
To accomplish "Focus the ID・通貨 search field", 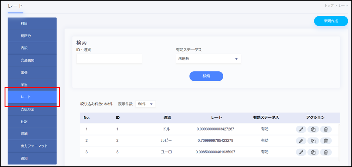I will pos(109,59).
